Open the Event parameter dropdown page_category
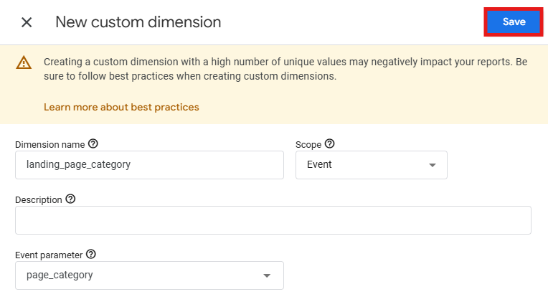Screen dimensions: 548x302 (x=150, y=275)
